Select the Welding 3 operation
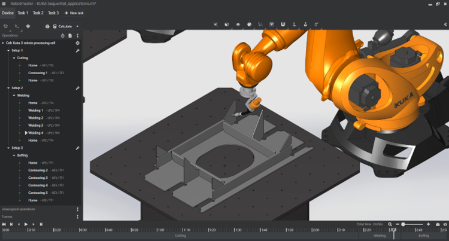449x241 pixels. tap(35, 125)
